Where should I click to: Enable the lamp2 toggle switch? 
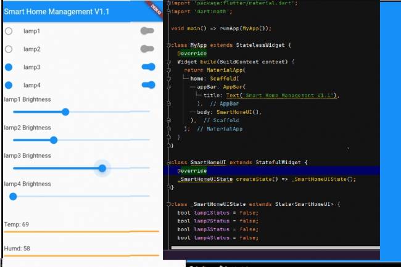click(x=146, y=49)
